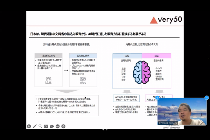Screen dimensions: 210x140
Task: Click the more options ellipsis button
Action: [57, 126]
